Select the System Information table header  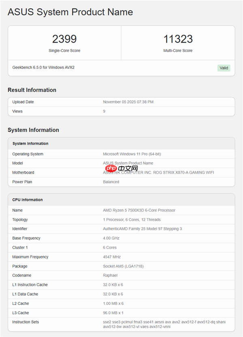30,144
